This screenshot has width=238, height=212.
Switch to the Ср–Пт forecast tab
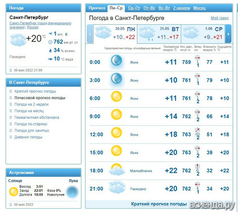(x=134, y=8)
